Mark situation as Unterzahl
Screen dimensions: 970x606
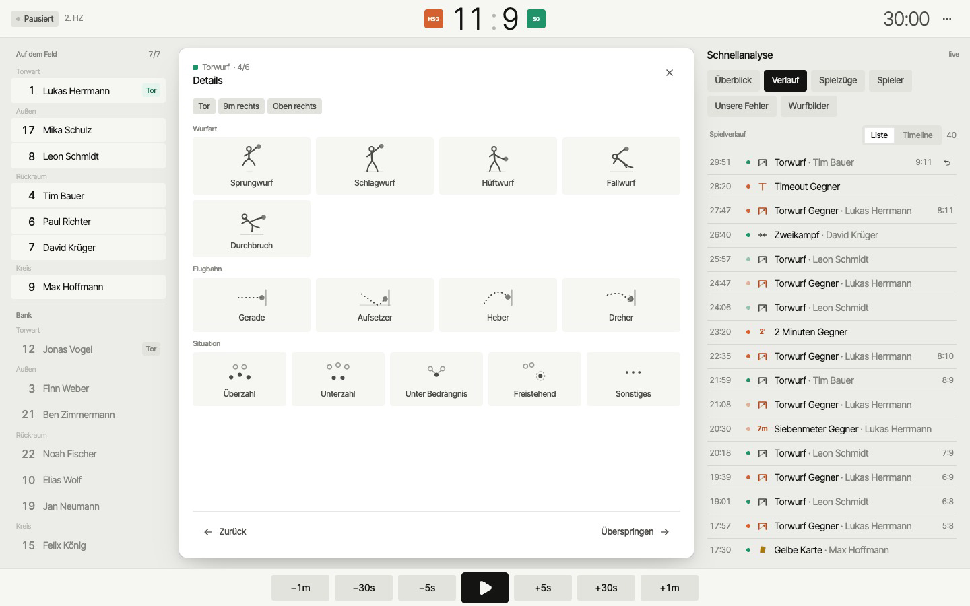[338, 379]
